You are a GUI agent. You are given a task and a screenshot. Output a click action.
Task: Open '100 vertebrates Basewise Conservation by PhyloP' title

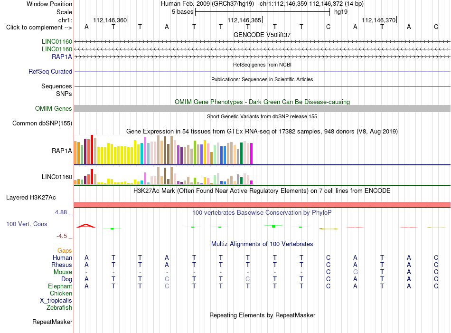pos(262,213)
